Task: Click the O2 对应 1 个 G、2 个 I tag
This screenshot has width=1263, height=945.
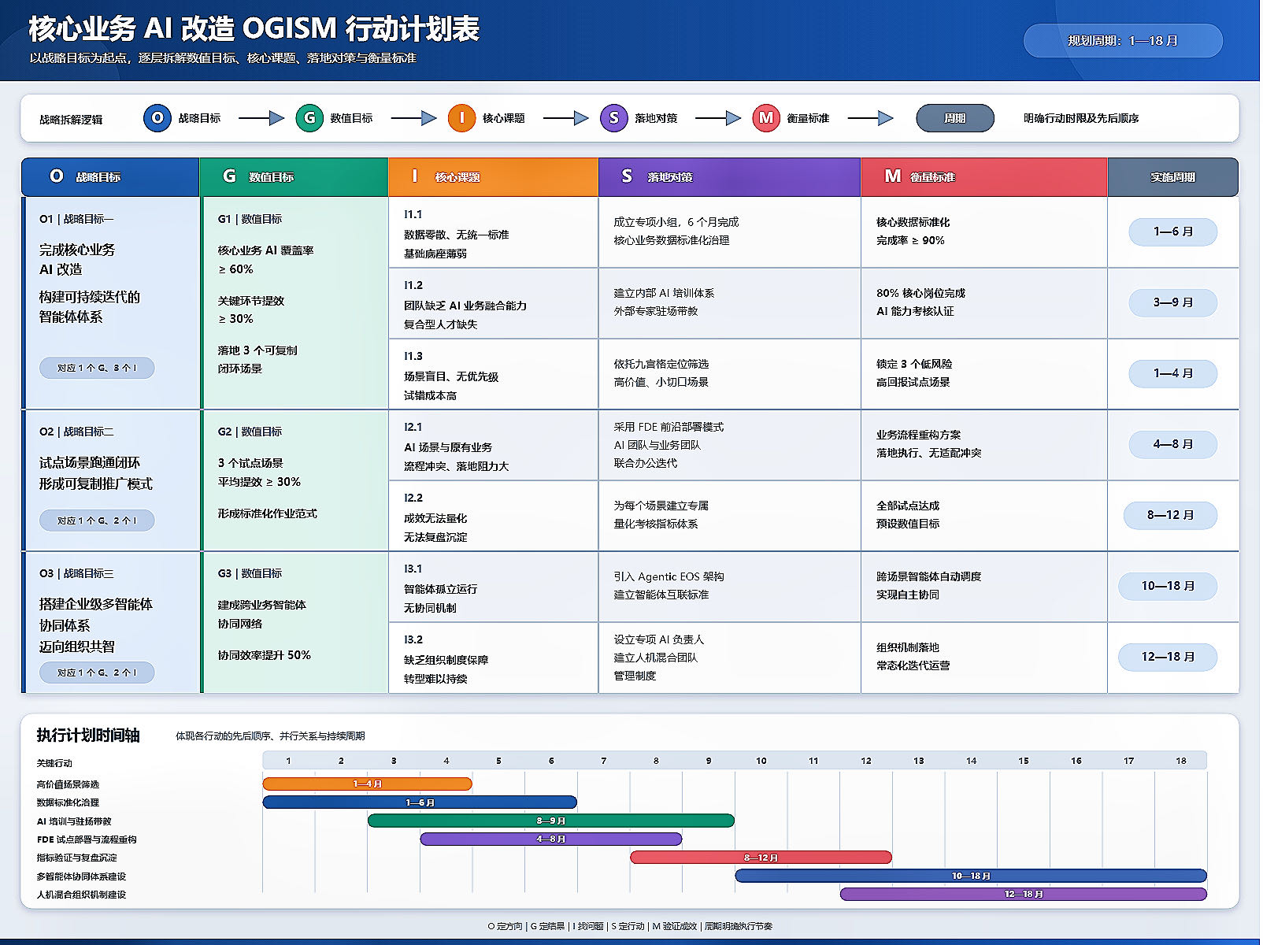Action: click(x=97, y=521)
